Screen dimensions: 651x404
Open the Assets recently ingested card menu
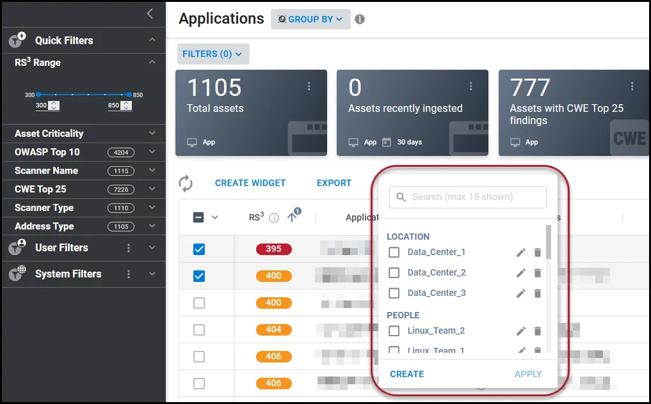pyautogui.click(x=470, y=86)
